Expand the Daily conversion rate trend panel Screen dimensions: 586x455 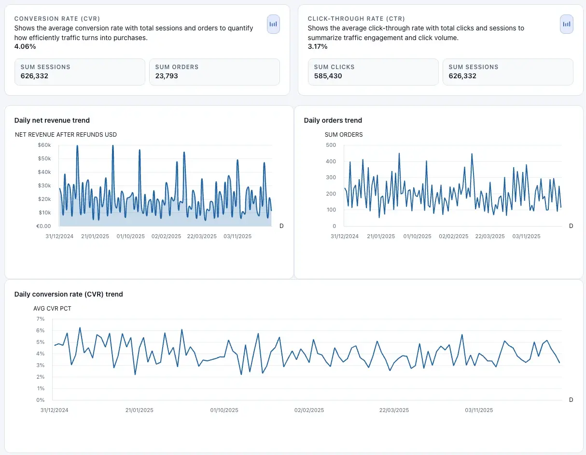[x=69, y=294]
